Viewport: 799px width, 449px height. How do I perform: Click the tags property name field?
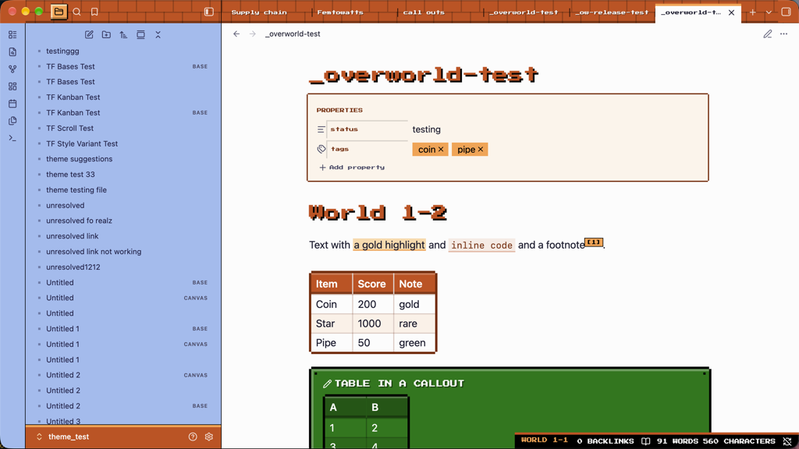point(367,149)
